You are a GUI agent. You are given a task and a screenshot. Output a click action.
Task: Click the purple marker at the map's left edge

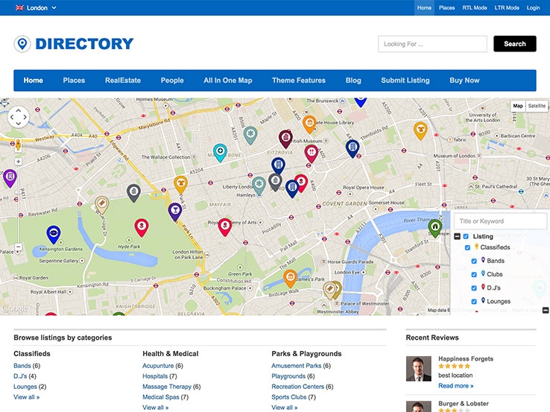(x=10, y=177)
